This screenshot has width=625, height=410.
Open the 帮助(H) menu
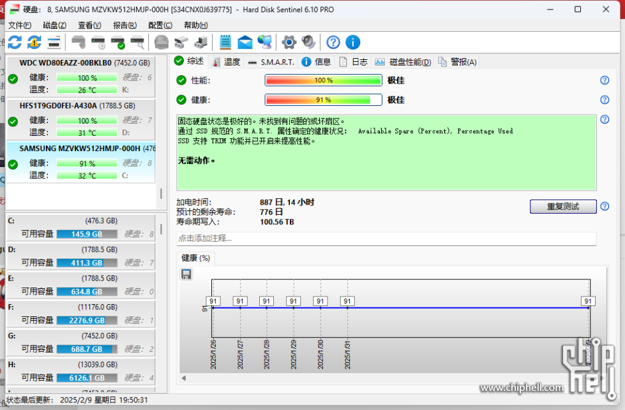pyautogui.click(x=196, y=25)
